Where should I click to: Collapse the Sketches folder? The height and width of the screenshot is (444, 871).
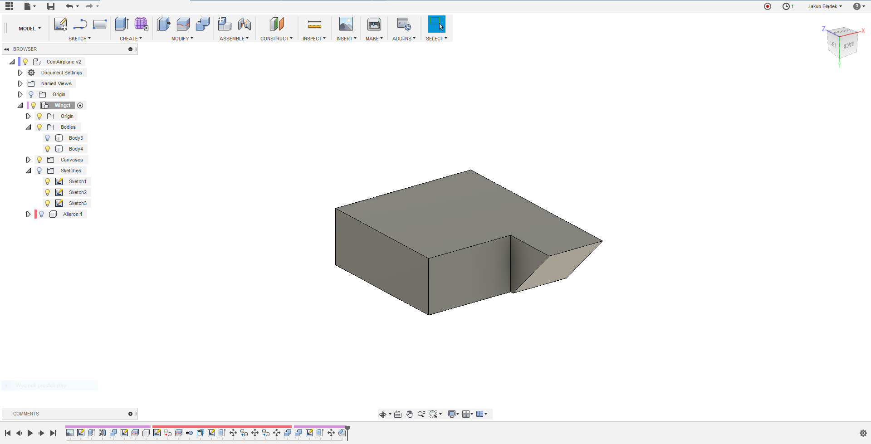tap(28, 171)
